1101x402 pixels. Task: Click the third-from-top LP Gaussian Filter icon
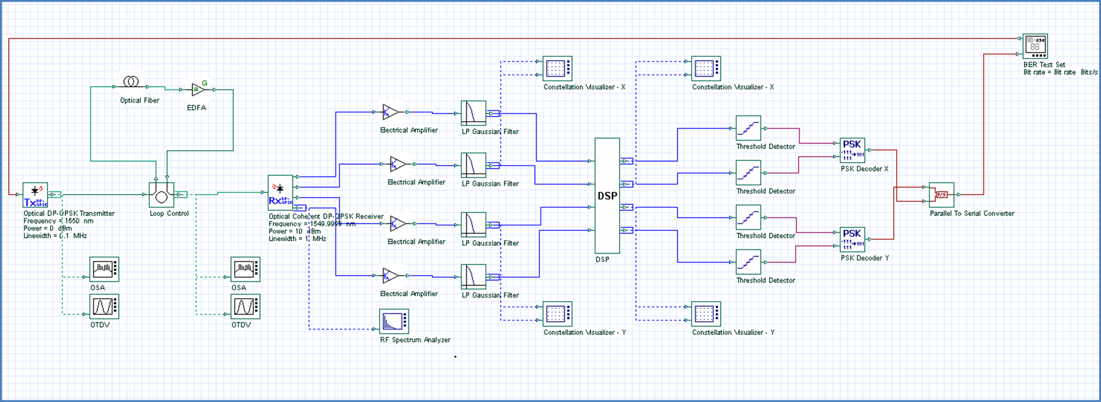click(474, 224)
